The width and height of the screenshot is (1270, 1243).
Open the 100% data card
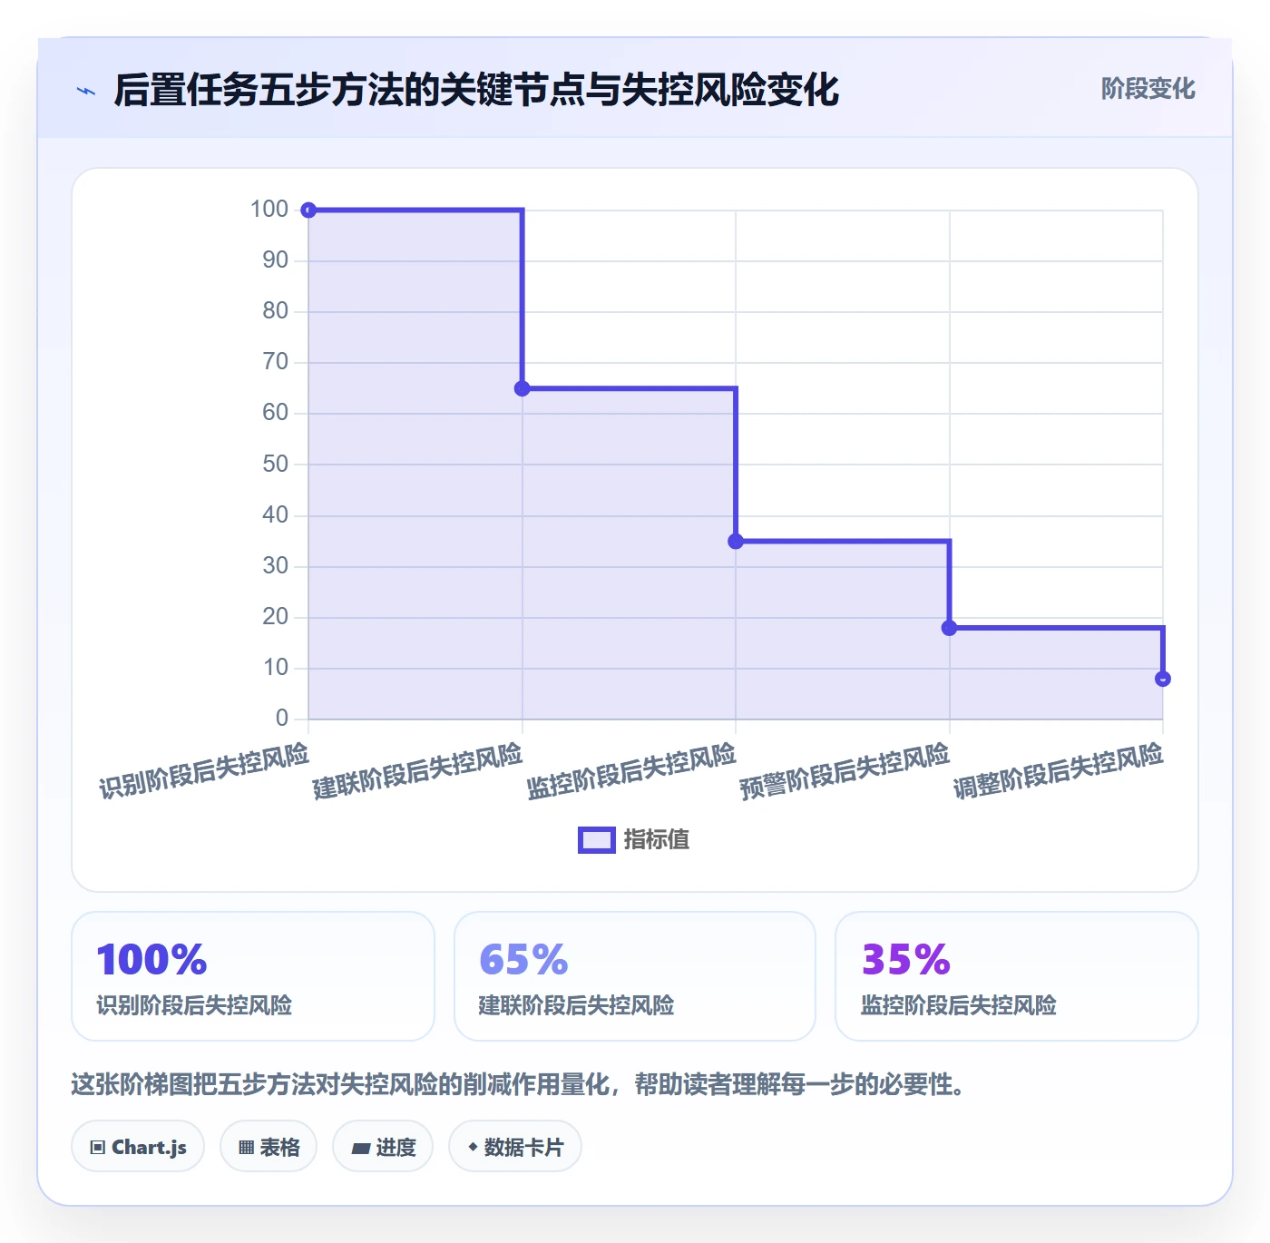pos(253,976)
